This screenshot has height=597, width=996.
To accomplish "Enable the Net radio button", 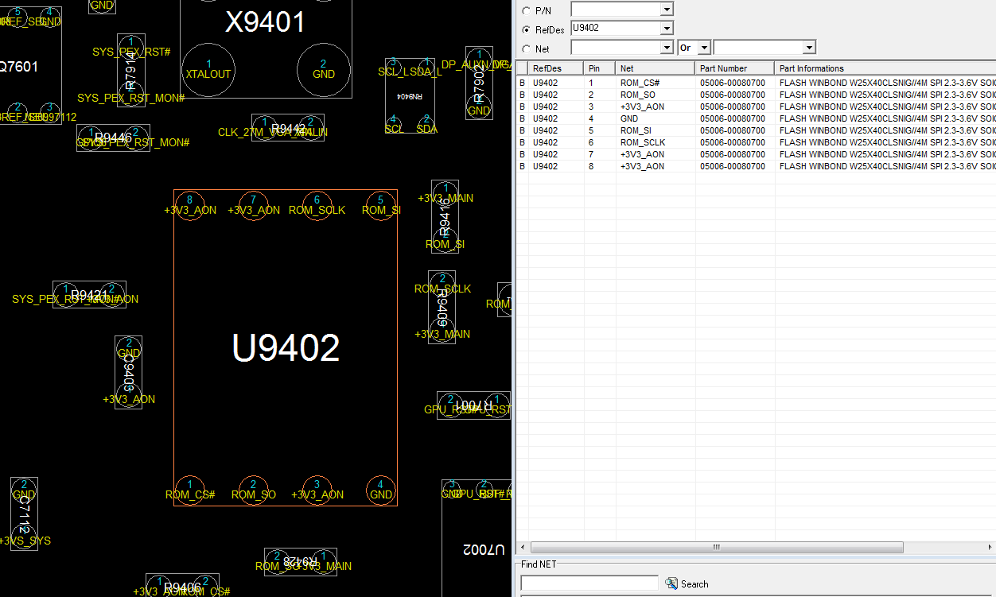I will pyautogui.click(x=527, y=49).
